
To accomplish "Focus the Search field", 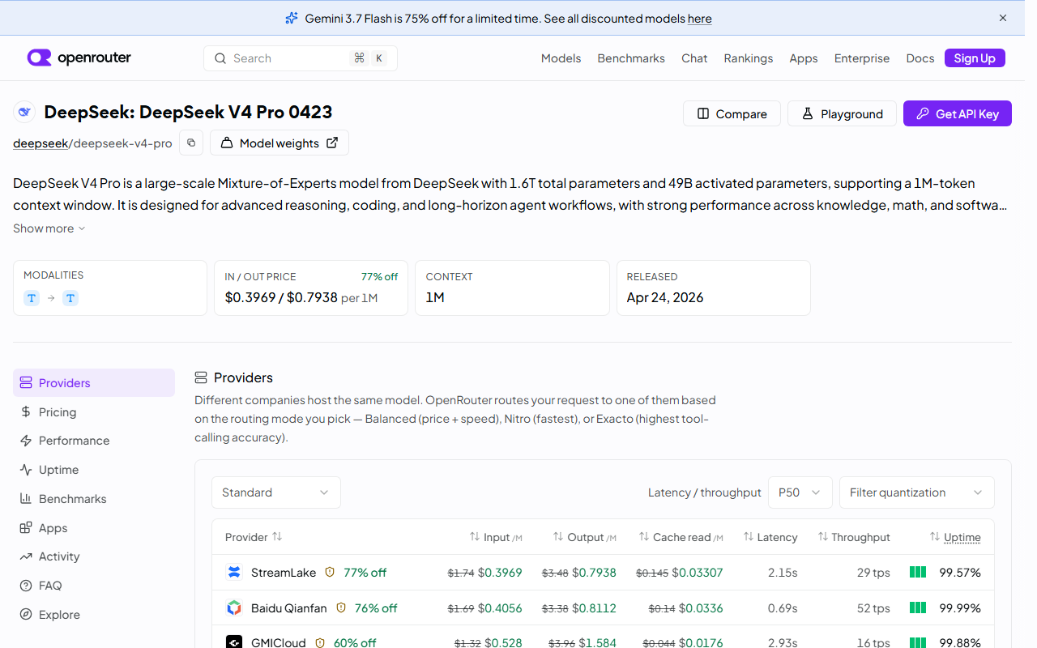I will (301, 58).
